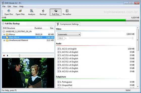Screen dimensions: 141x93
Task: Click the DVD Shrink title bar icon
Action: coord(3,3)
